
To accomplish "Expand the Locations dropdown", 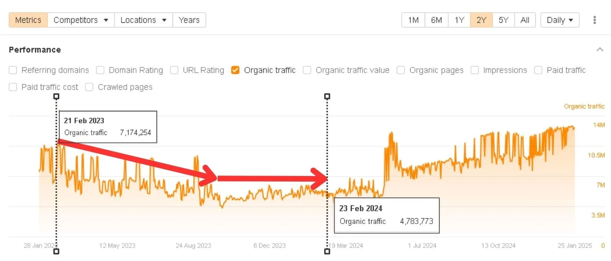I will [x=143, y=20].
